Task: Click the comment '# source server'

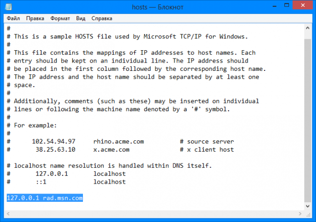Action: (207, 142)
